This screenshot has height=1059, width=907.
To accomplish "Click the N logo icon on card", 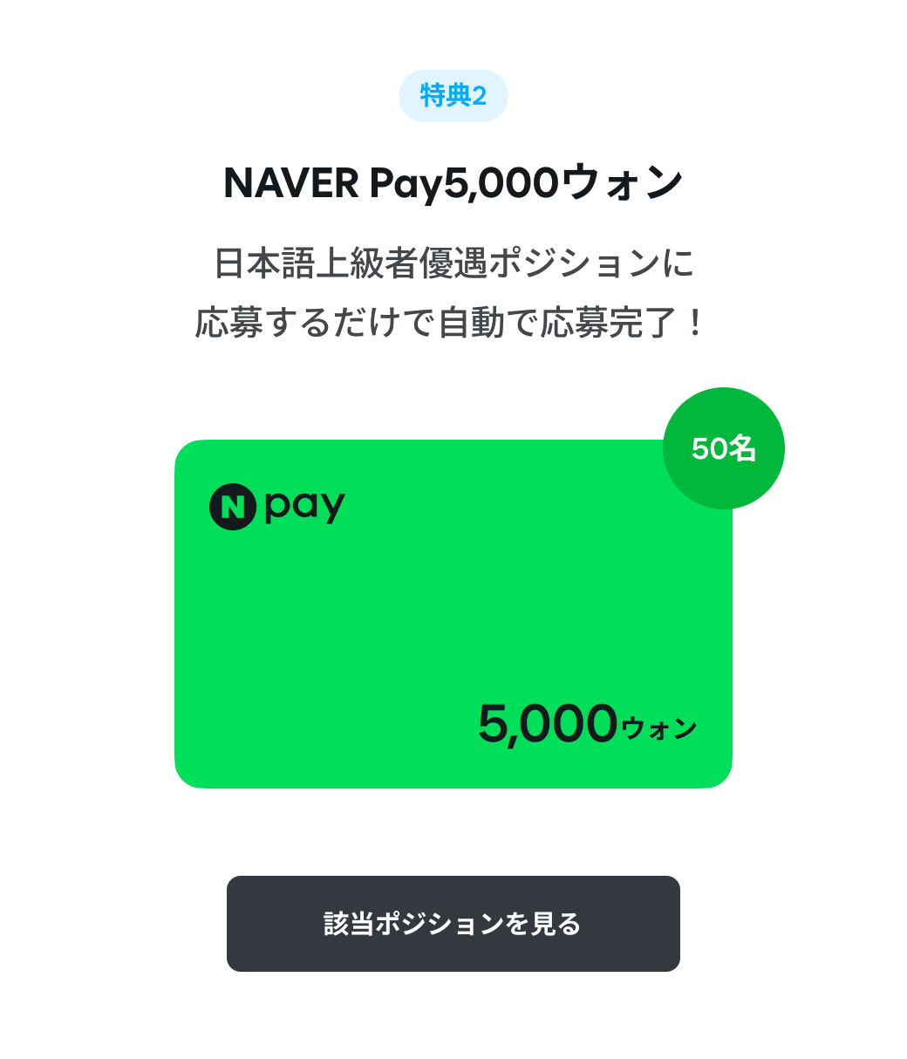I will (x=232, y=507).
